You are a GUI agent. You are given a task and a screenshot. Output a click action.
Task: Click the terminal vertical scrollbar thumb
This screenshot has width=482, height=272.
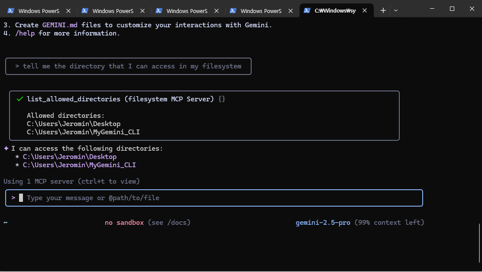[479, 243]
